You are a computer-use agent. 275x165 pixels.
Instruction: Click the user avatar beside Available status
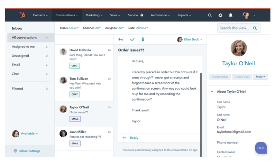(x=16, y=134)
